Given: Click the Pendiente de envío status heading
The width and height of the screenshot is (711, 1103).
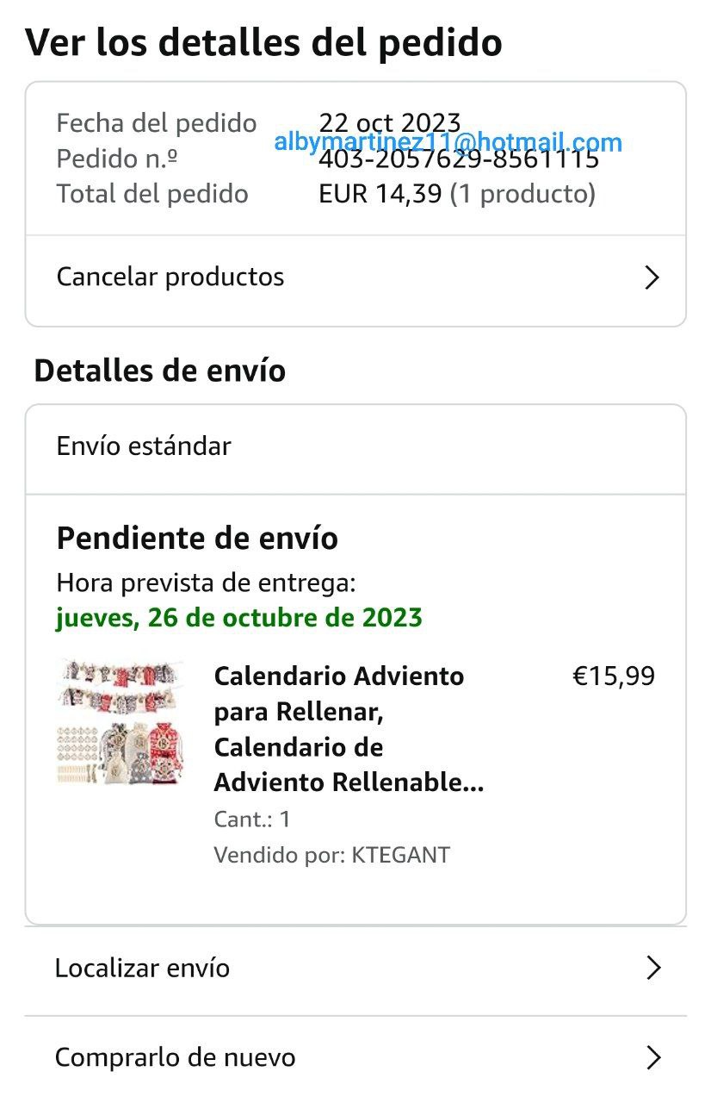Looking at the screenshot, I should coord(197,539).
